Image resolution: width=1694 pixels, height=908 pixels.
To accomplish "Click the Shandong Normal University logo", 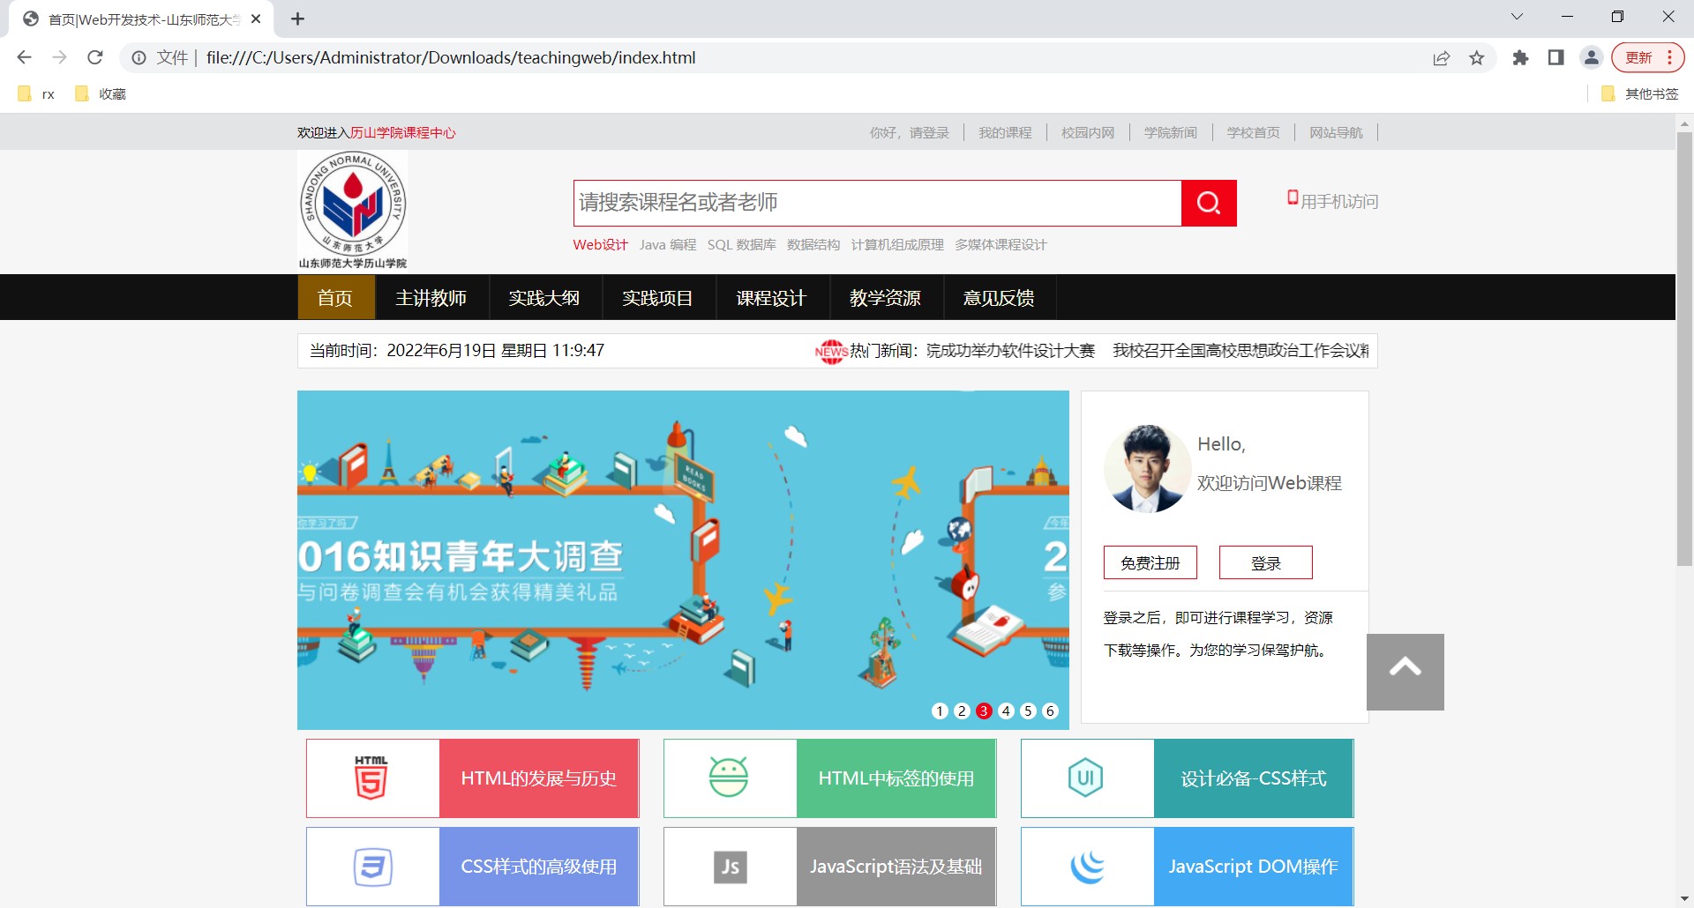I will [353, 211].
